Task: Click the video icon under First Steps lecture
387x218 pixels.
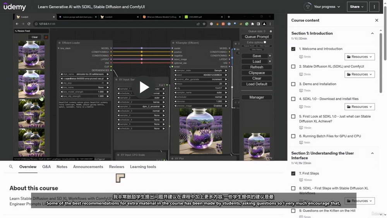Action: pos(301,180)
